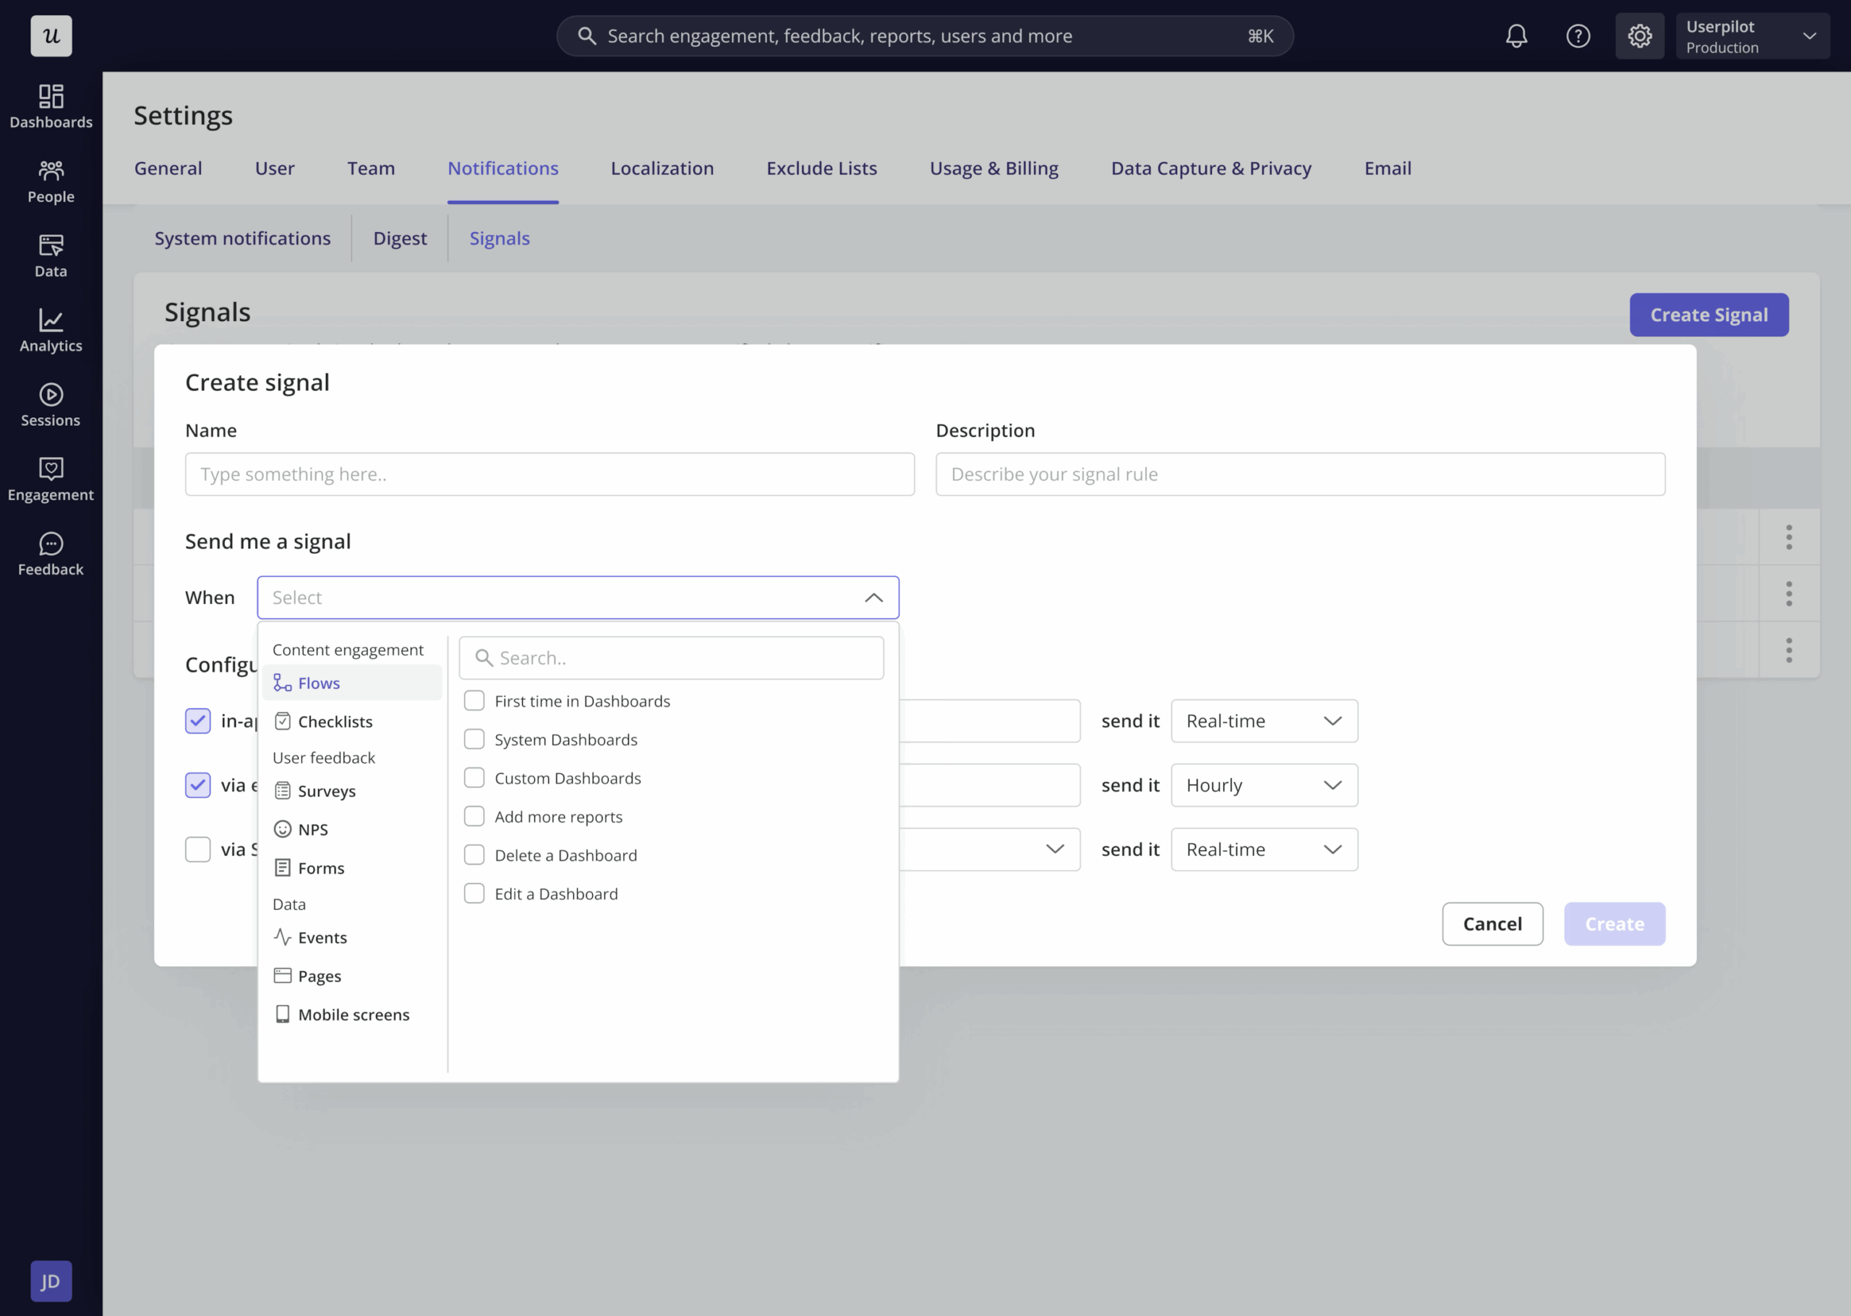The image size is (1851, 1316).
Task: Select the NPS feedback option
Action: tap(312, 828)
